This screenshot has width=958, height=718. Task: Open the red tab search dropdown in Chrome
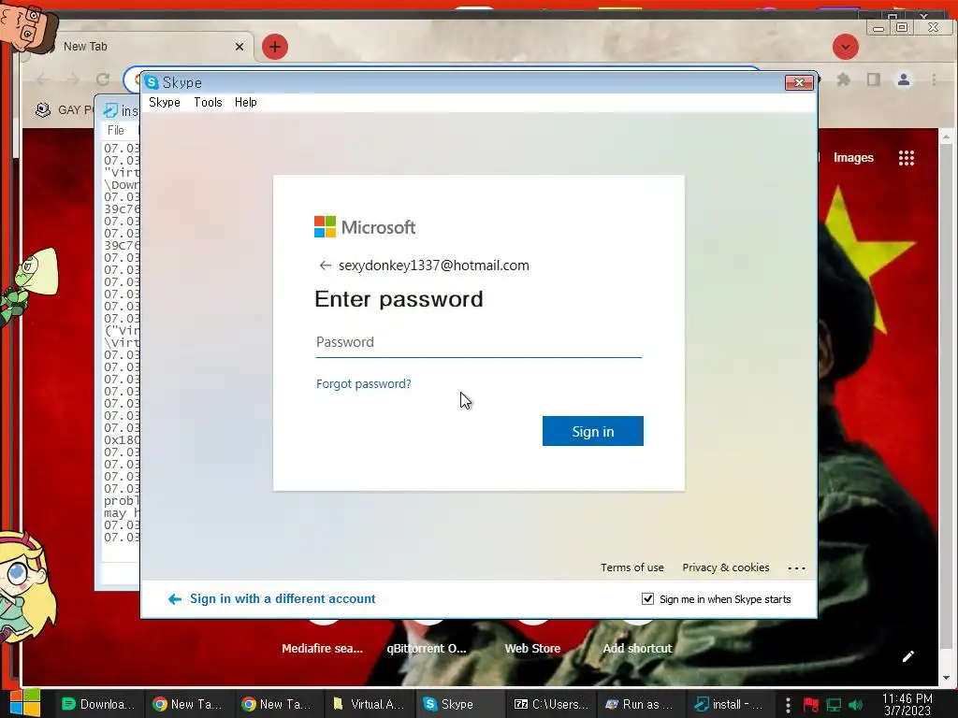click(x=846, y=47)
